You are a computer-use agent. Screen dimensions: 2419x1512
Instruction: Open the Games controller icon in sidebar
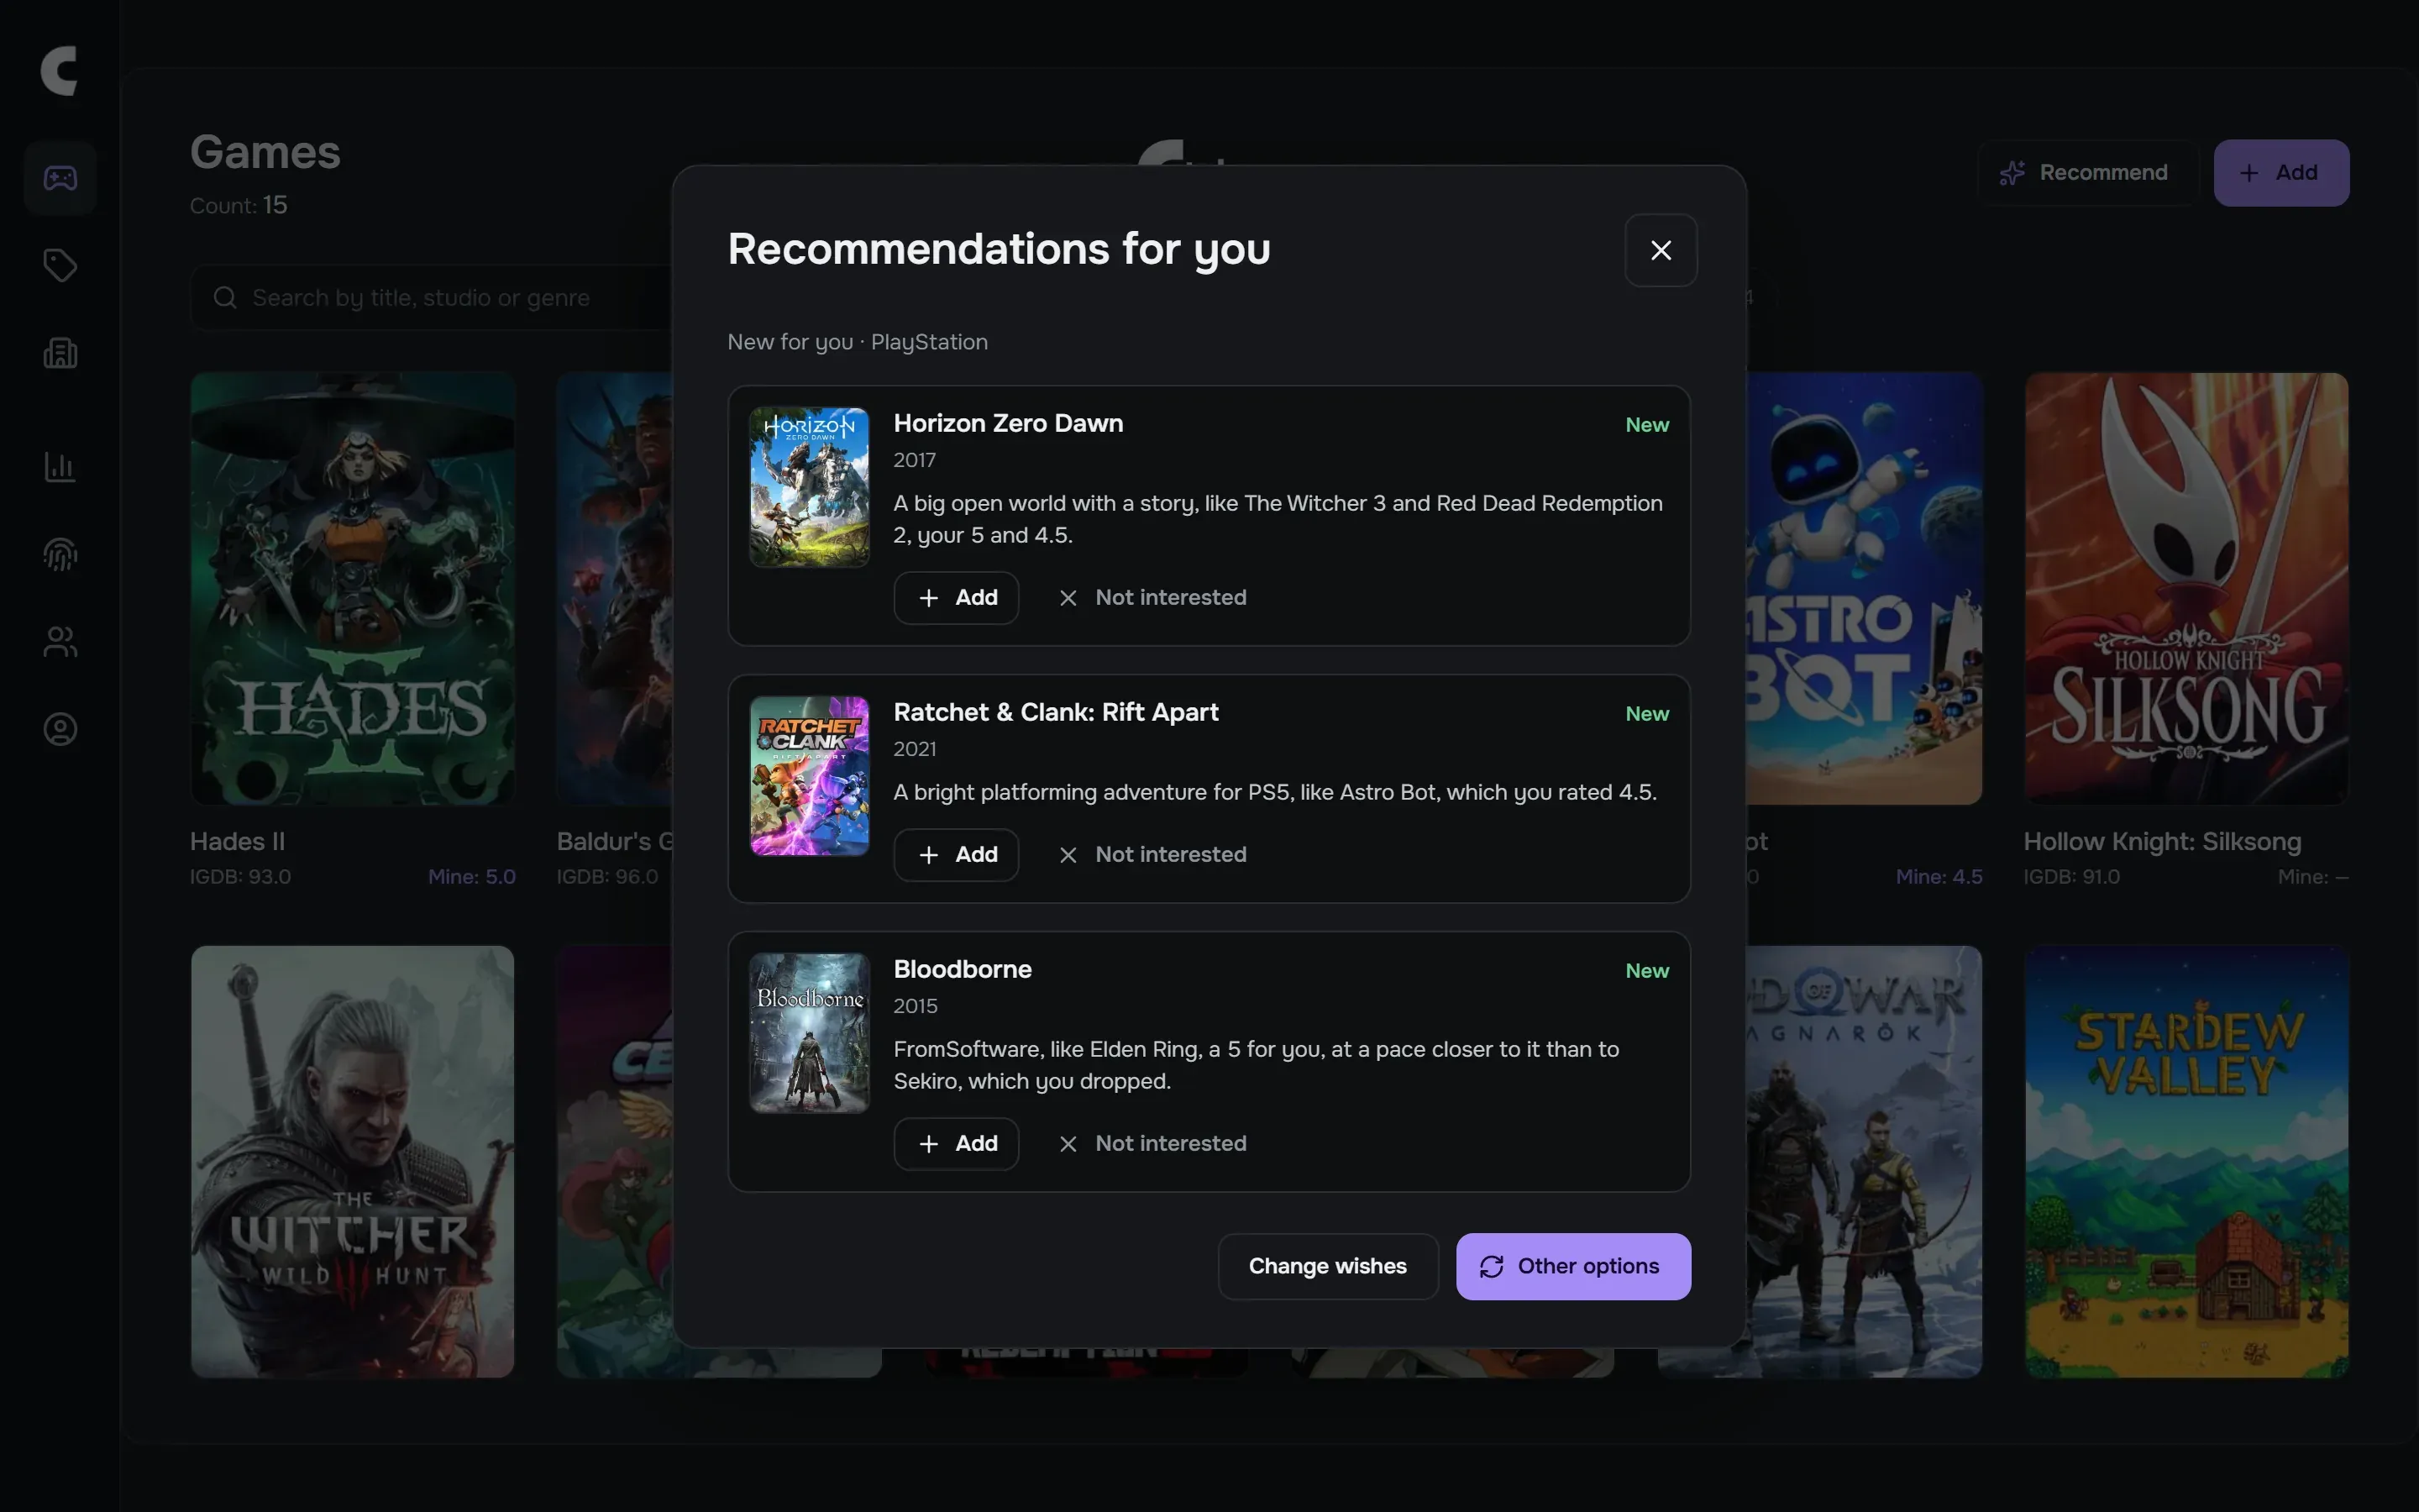(x=60, y=178)
